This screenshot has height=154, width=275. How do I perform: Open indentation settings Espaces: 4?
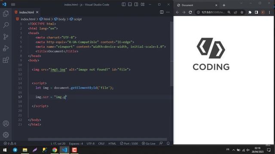point(76,144)
